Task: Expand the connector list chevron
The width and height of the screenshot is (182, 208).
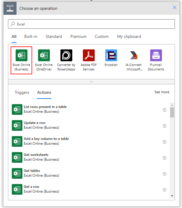Action: (x=91, y=82)
